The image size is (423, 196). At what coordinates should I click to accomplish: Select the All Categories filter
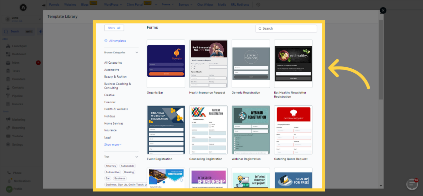(113, 63)
